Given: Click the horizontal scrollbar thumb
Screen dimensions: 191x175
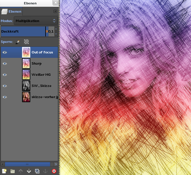Looking at the screenshot, I should coord(27,164).
